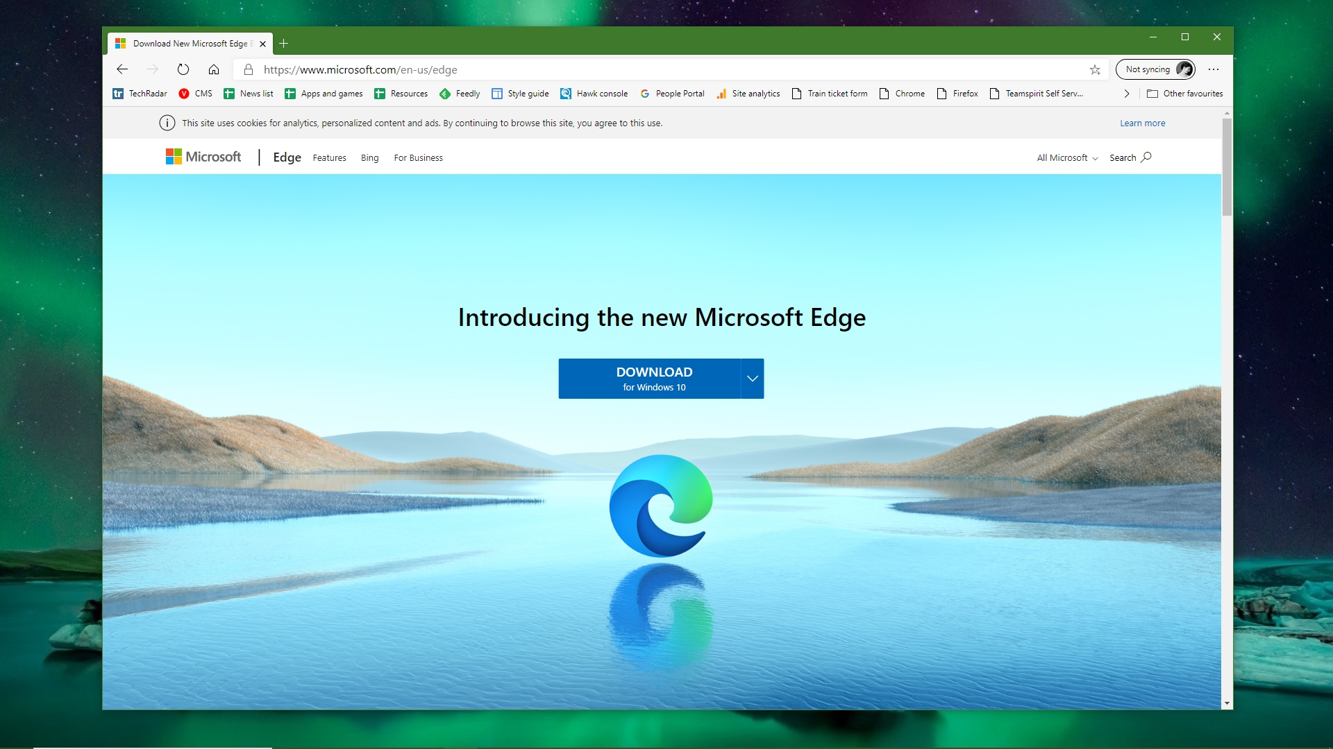Click the Hawk console bookmark icon
Image resolution: width=1333 pixels, height=749 pixels.
pos(566,94)
